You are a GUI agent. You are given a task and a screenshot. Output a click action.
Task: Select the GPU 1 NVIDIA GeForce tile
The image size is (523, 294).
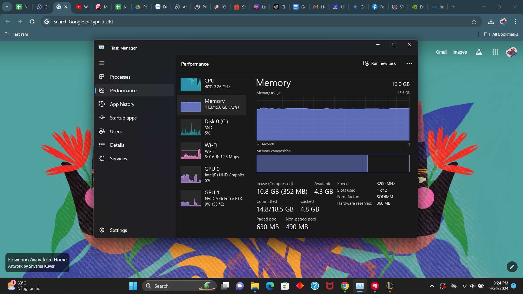pyautogui.click(x=212, y=198)
